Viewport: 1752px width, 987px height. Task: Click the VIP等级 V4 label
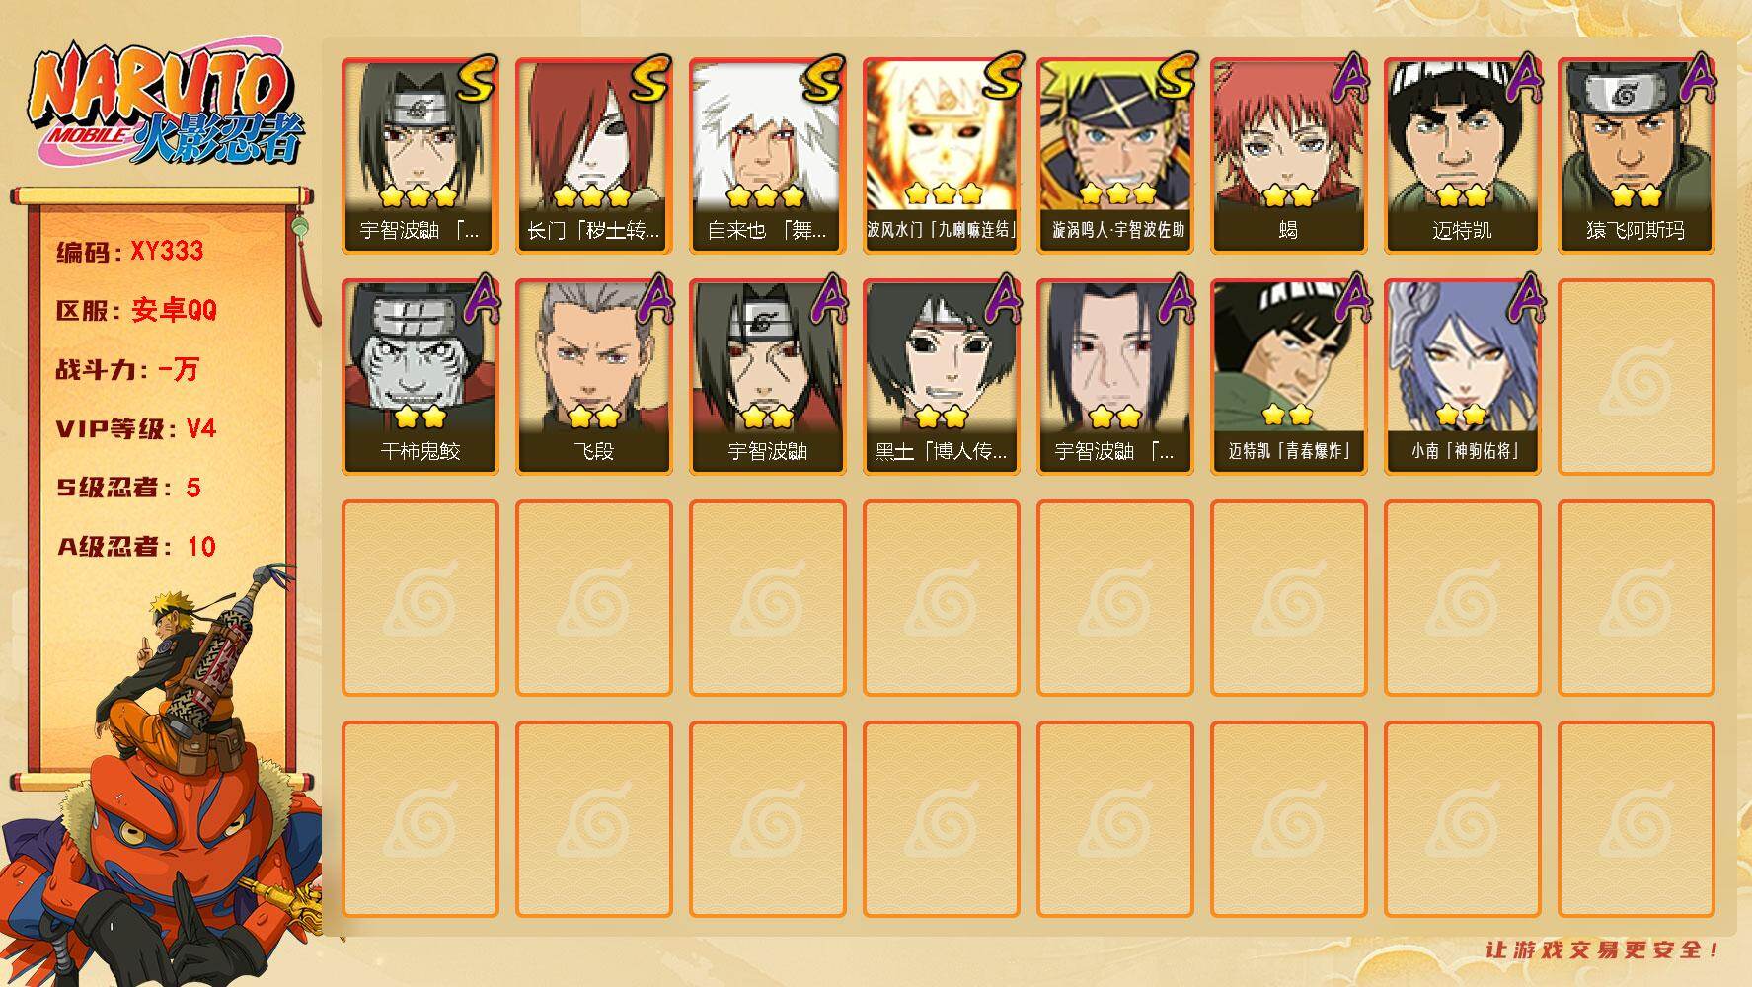135,428
